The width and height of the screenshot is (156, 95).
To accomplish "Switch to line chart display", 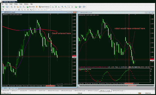I will click(59, 7).
